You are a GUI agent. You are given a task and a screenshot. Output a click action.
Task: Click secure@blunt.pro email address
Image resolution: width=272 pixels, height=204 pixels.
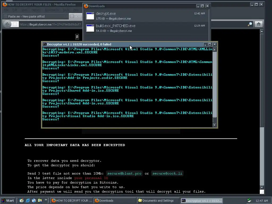point(124,173)
